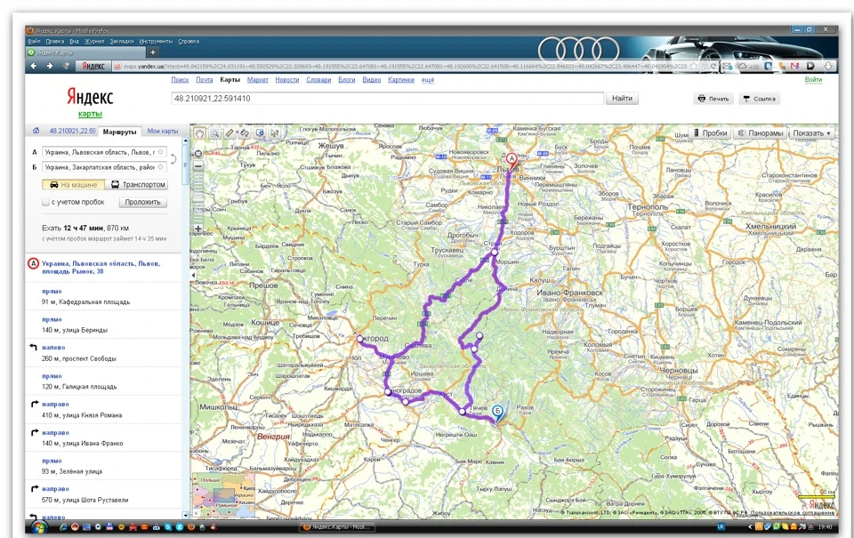Click the Проложить route button
Screen dimensions: 854x538
coord(142,202)
